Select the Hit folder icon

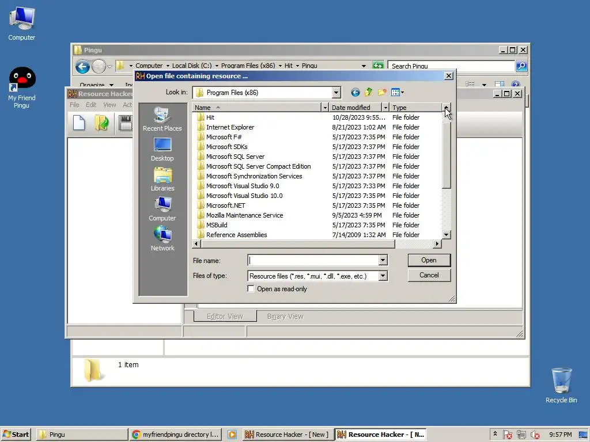pyautogui.click(x=201, y=117)
